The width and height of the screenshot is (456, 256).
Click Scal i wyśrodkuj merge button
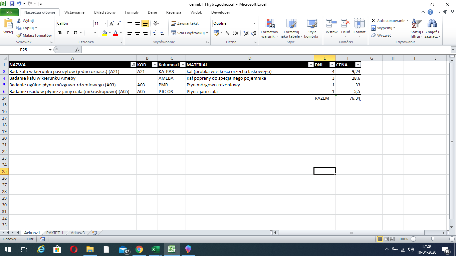tap(188, 33)
